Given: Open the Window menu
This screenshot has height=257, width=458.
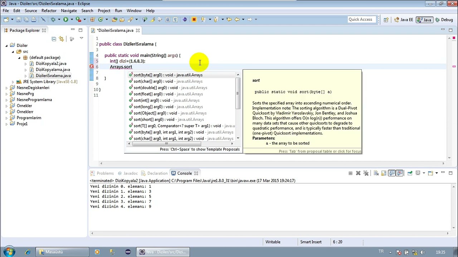Looking at the screenshot, I should click(x=134, y=11).
